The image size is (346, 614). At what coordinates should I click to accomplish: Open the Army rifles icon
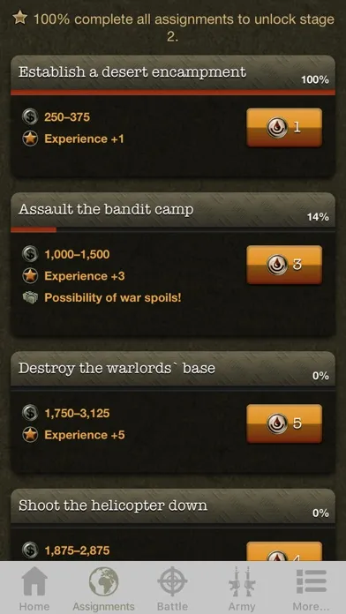click(242, 581)
